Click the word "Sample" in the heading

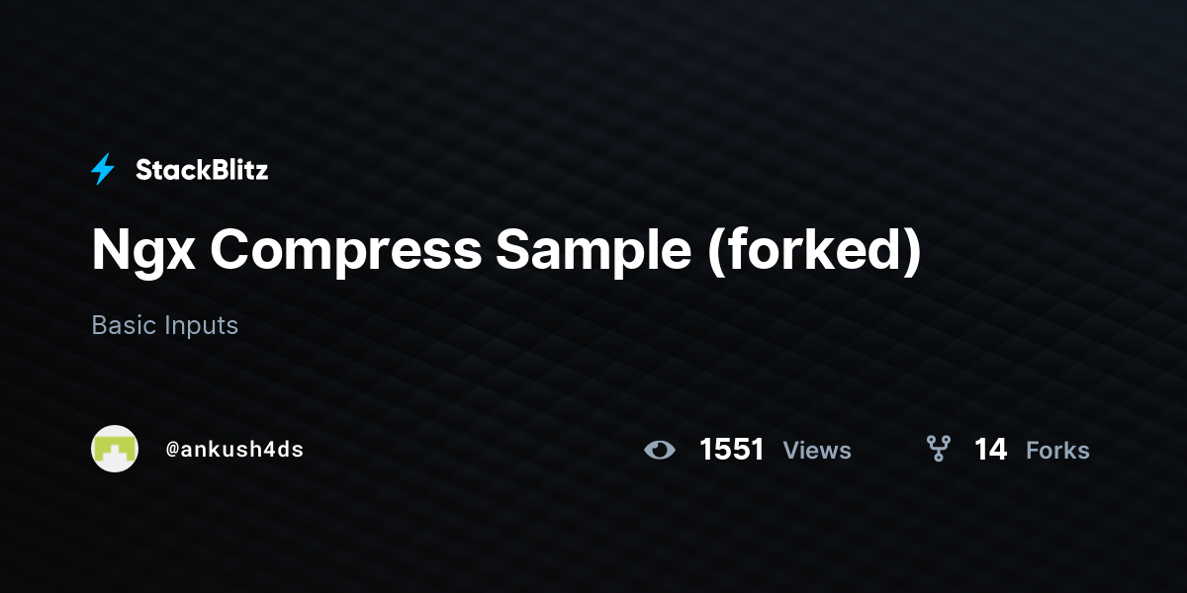pos(593,250)
